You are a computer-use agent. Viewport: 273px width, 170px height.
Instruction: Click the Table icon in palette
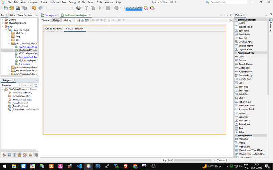pos(237,132)
